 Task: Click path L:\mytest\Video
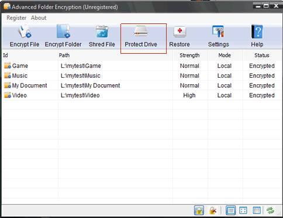point(80,95)
